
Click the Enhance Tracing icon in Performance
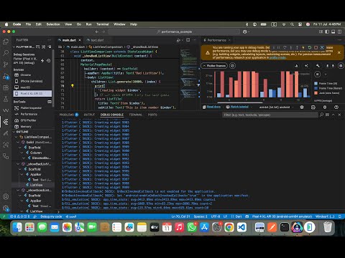[306, 66]
